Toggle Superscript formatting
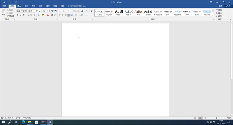The height and width of the screenshot is (125, 233). pos(34,15)
